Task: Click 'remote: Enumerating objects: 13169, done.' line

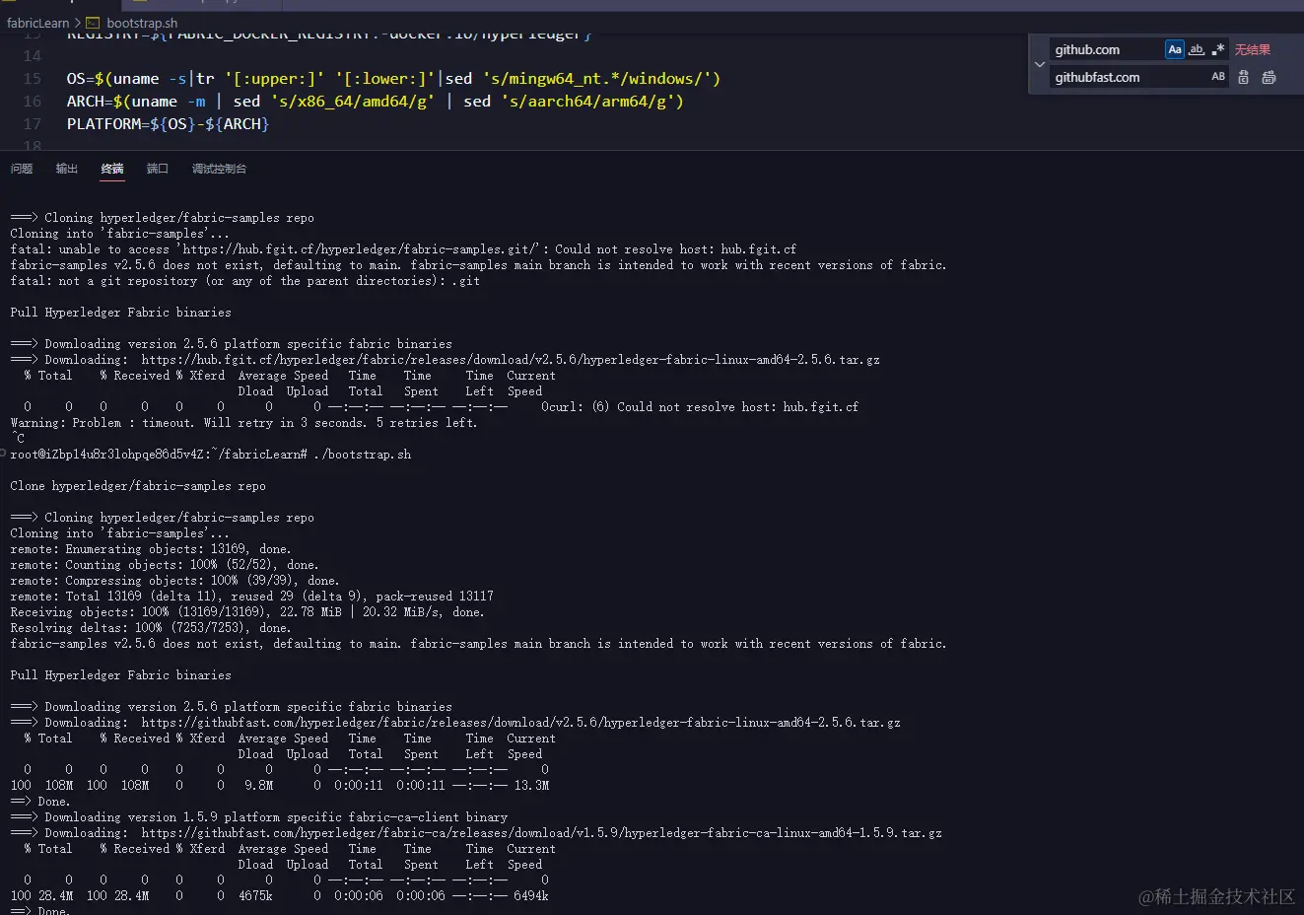Action: coord(151,549)
